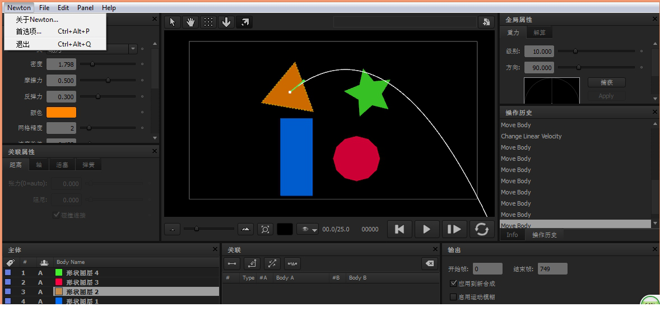This screenshot has height=316, width=660.
Task: Click the 反弹力 value 0.300
Action: pyautogui.click(x=62, y=96)
